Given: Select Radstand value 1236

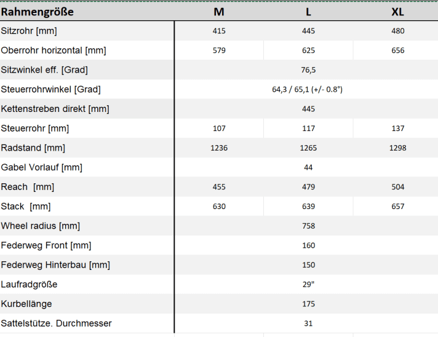Looking at the screenshot, I should 219,148.
